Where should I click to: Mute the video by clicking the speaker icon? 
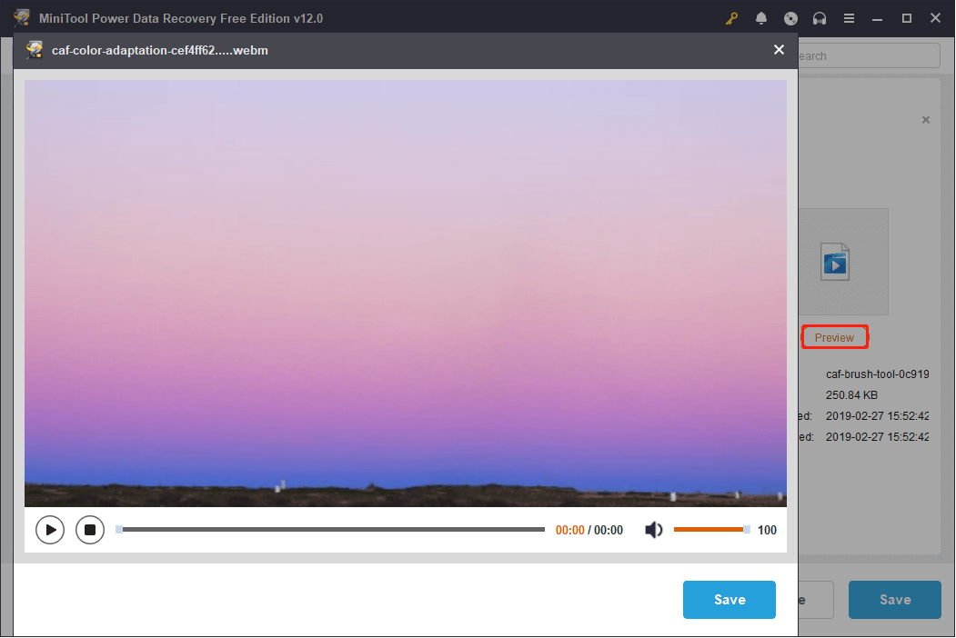[654, 529]
